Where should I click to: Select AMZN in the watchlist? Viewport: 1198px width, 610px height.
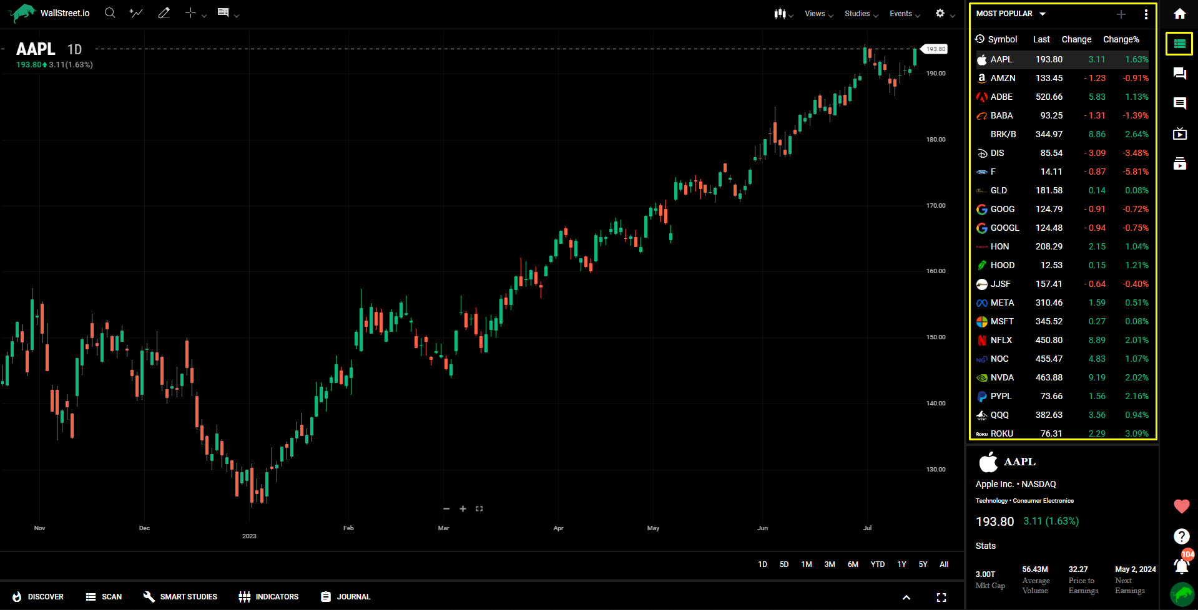click(x=1062, y=78)
